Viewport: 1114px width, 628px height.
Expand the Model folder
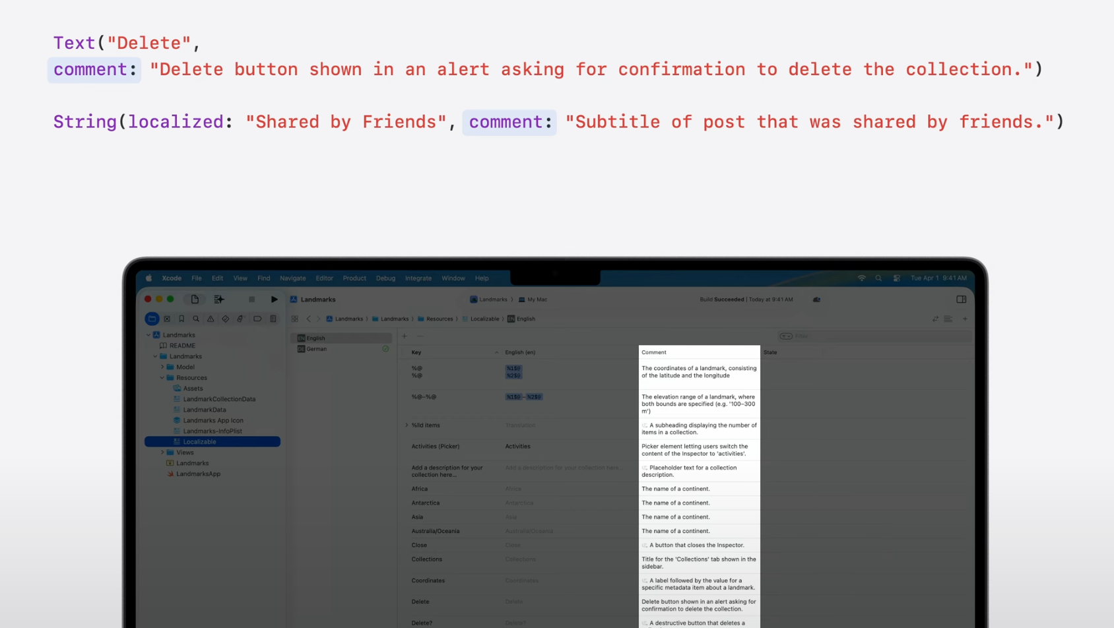pyautogui.click(x=162, y=367)
